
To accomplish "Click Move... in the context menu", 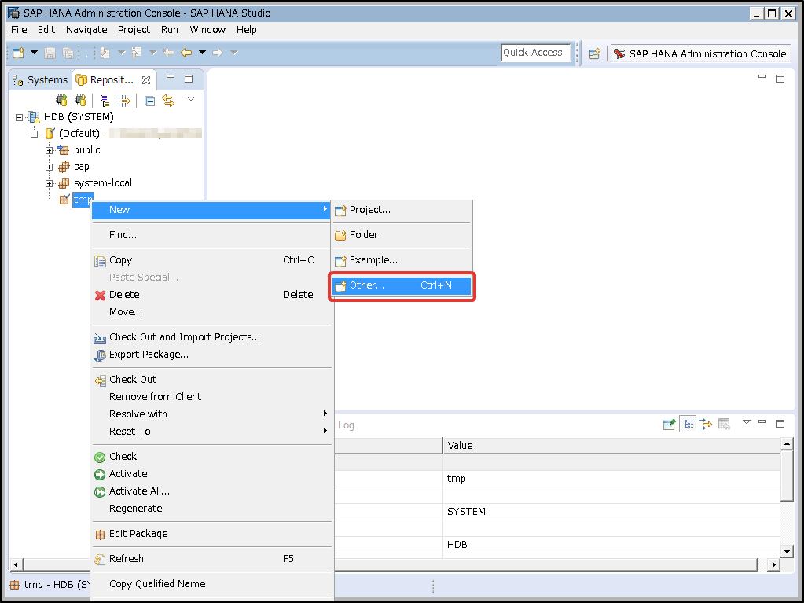I will coord(211,312).
